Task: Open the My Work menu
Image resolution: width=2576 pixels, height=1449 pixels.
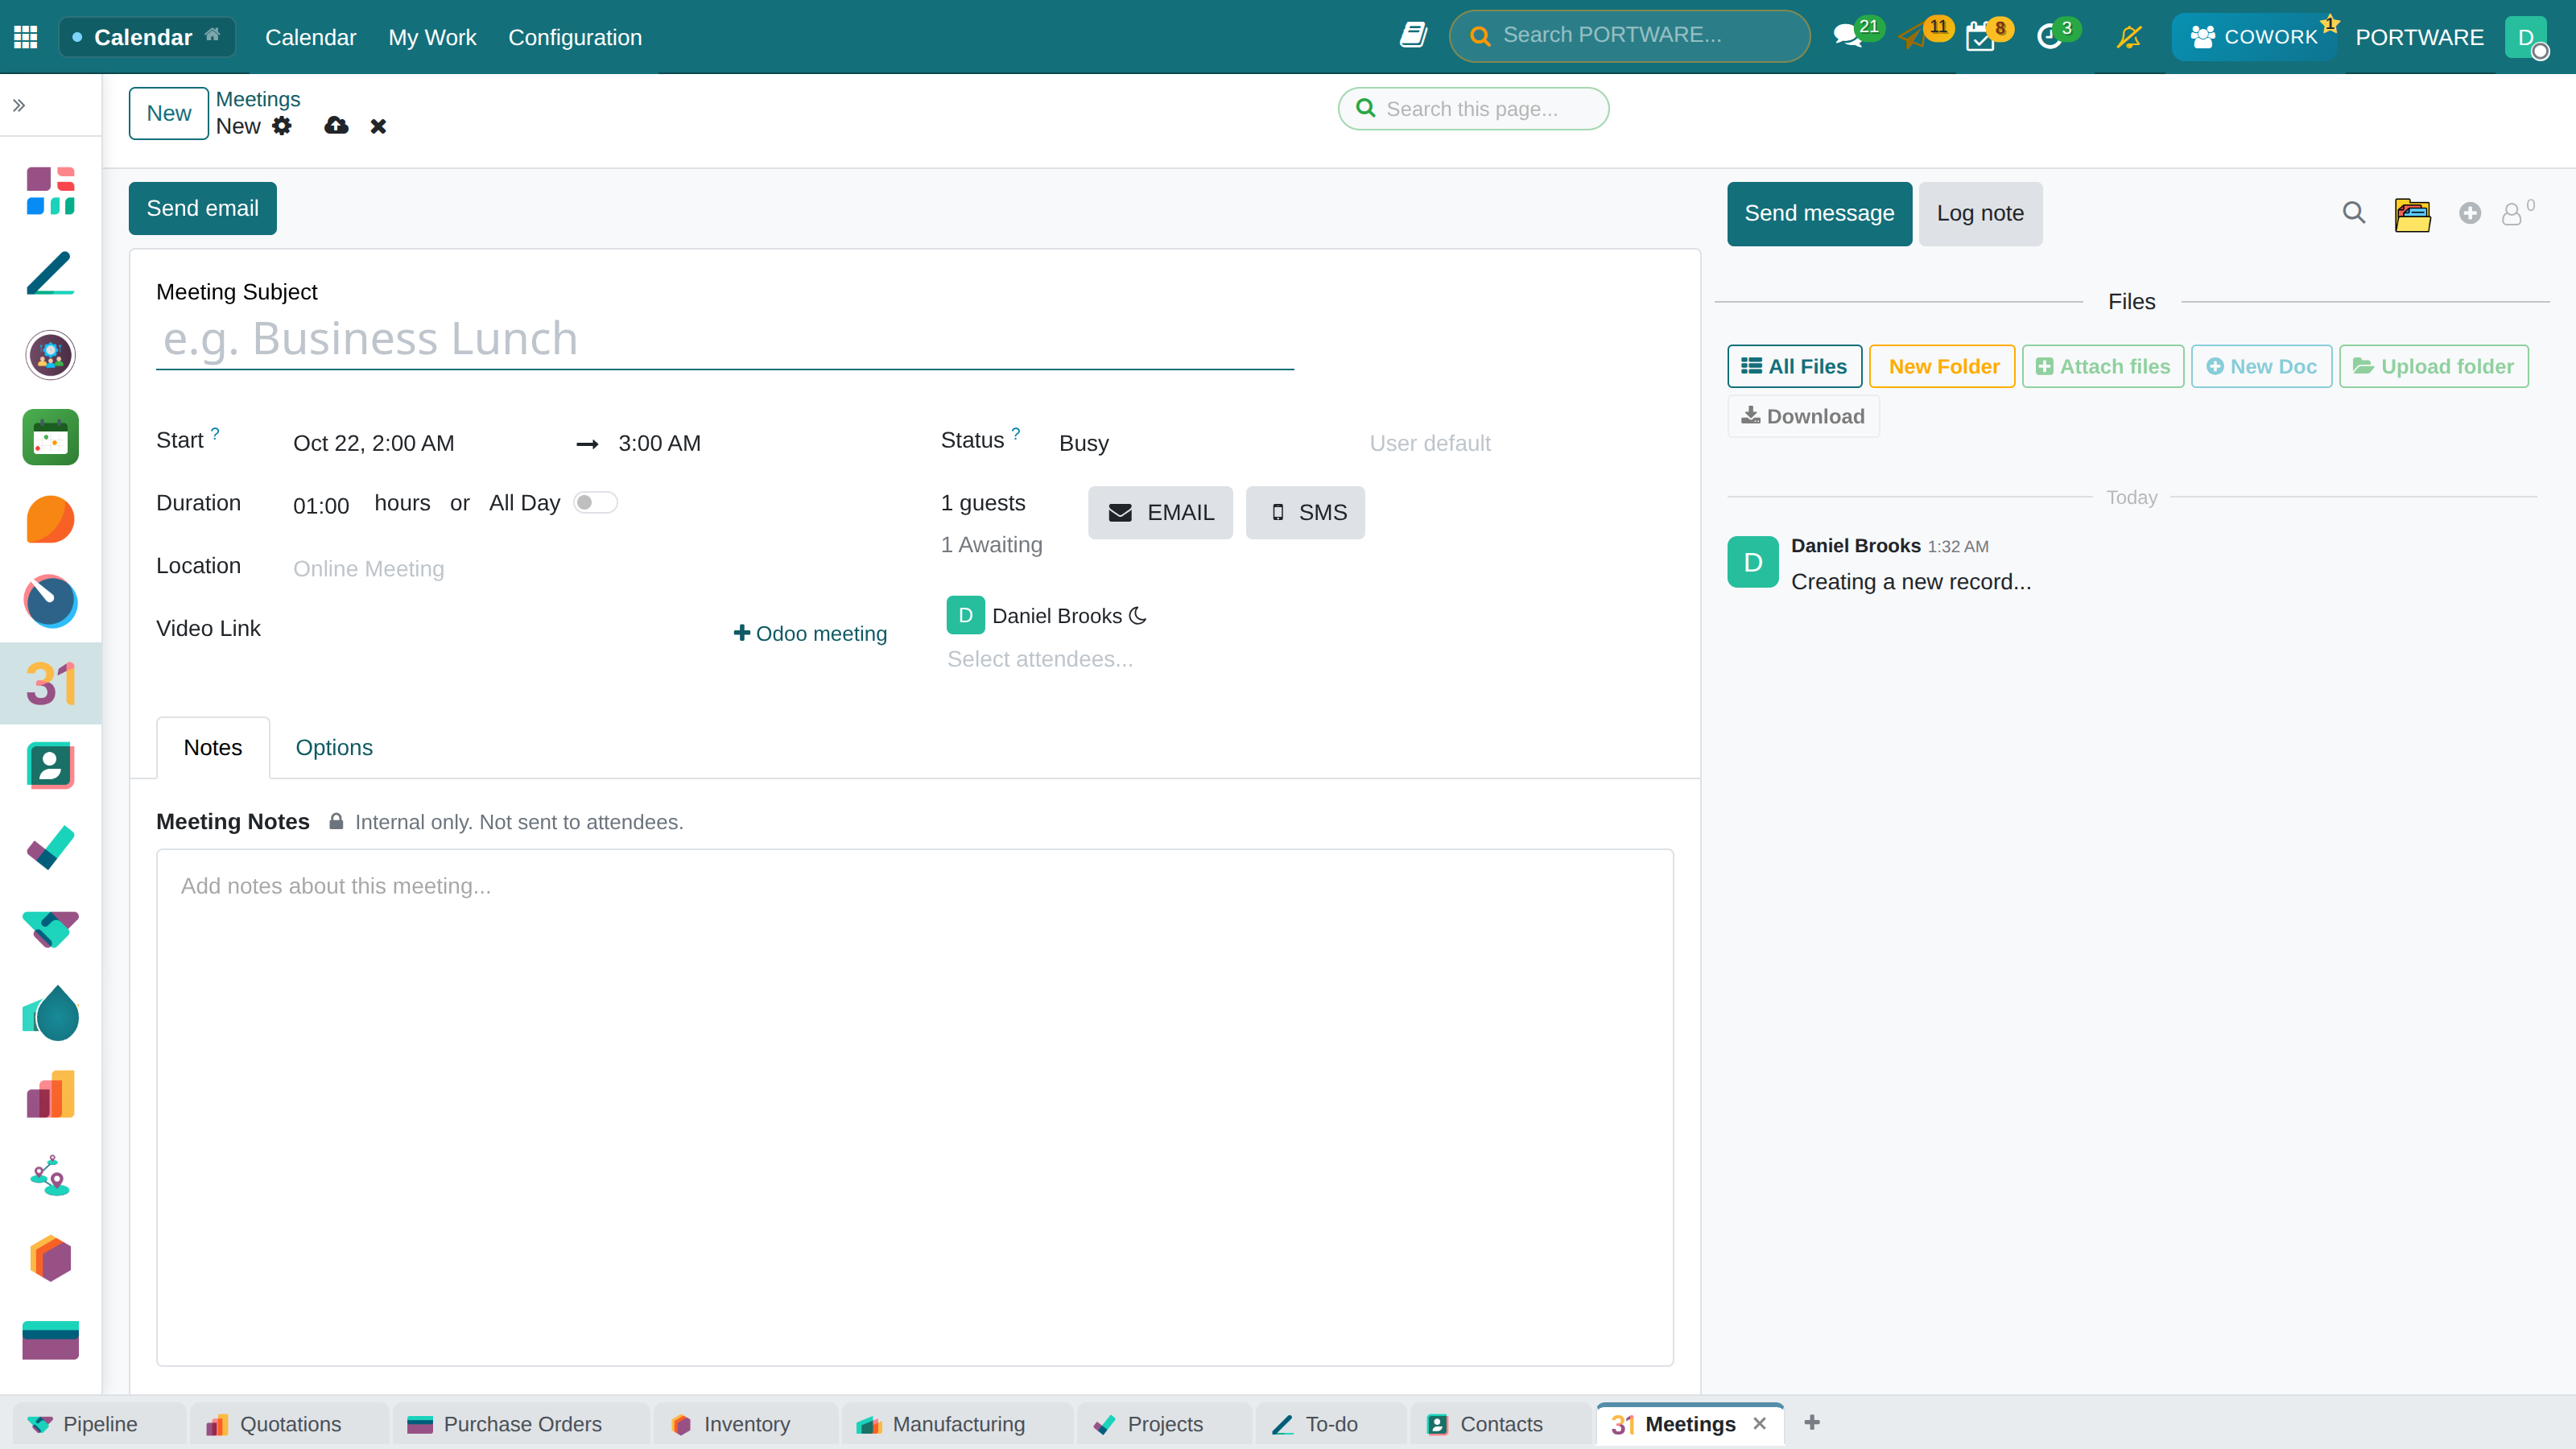Action: click(x=432, y=37)
